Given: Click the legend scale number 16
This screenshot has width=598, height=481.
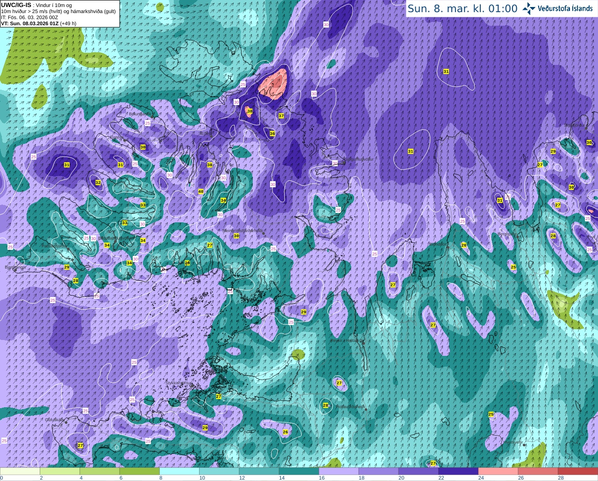Looking at the screenshot, I should [321, 478].
